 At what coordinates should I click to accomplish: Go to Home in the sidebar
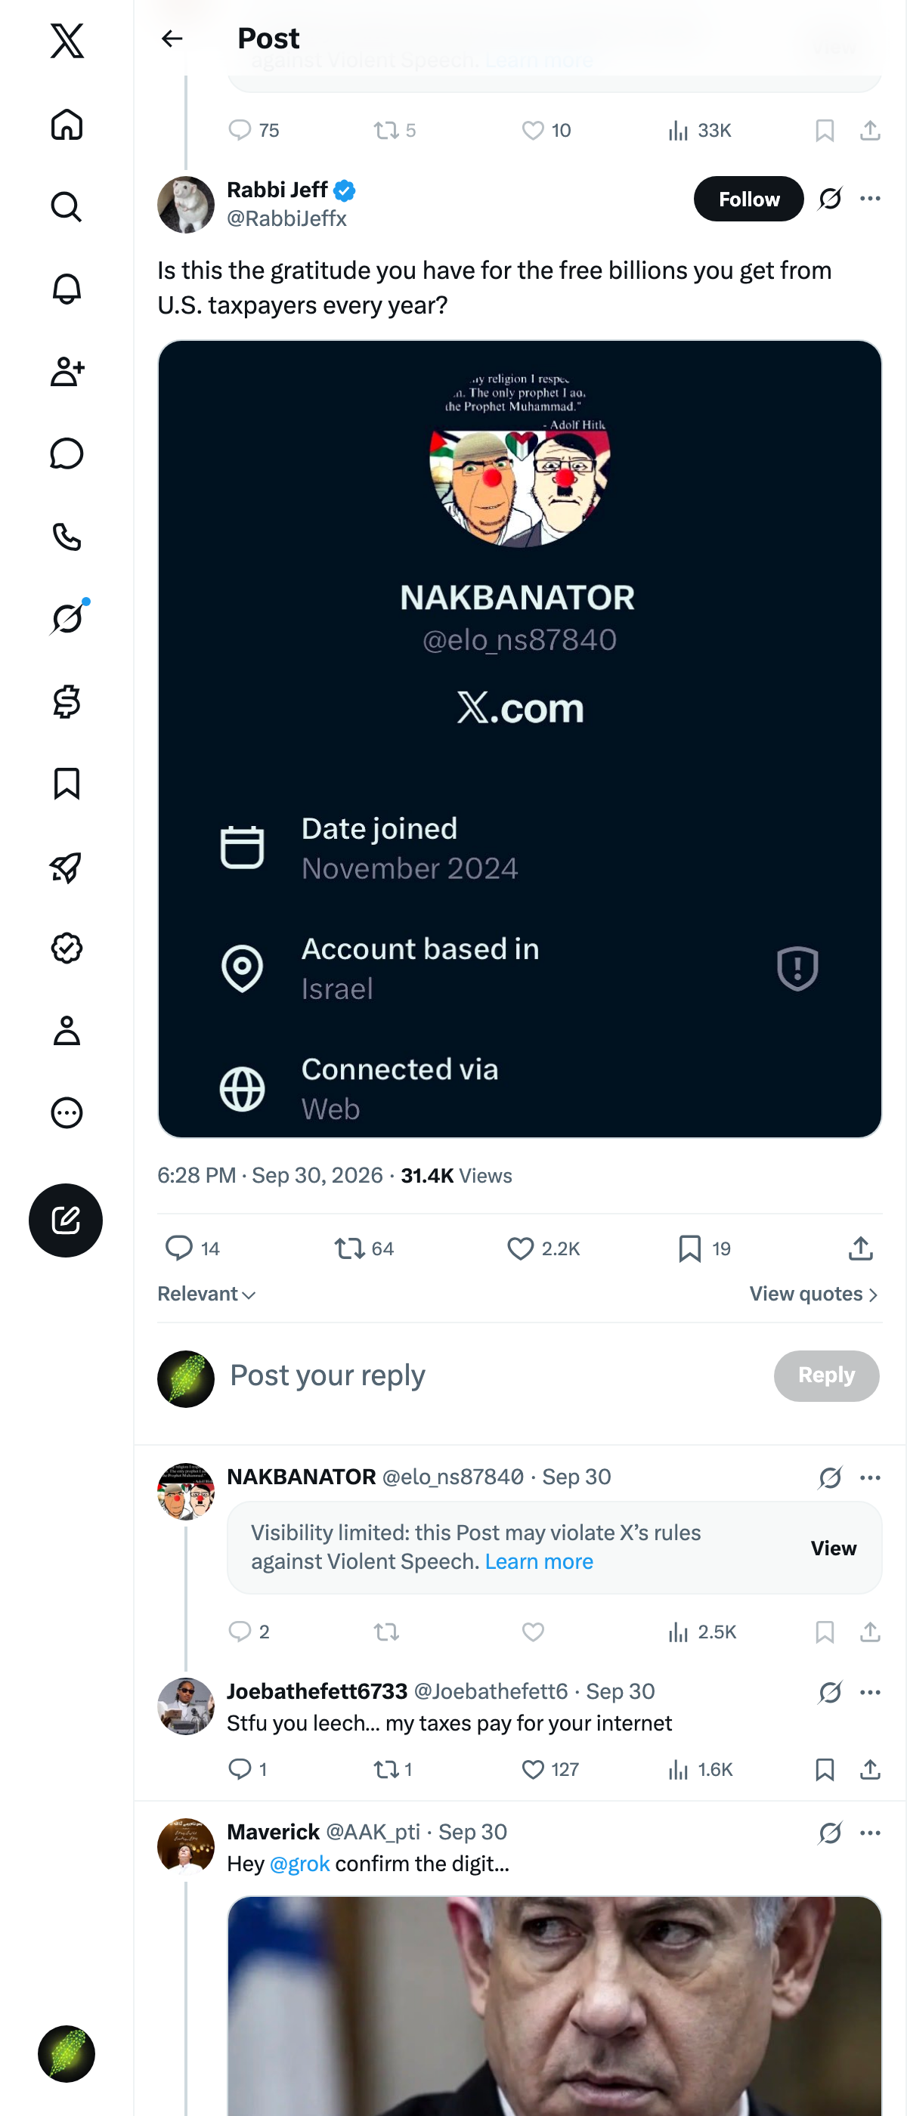tap(67, 124)
